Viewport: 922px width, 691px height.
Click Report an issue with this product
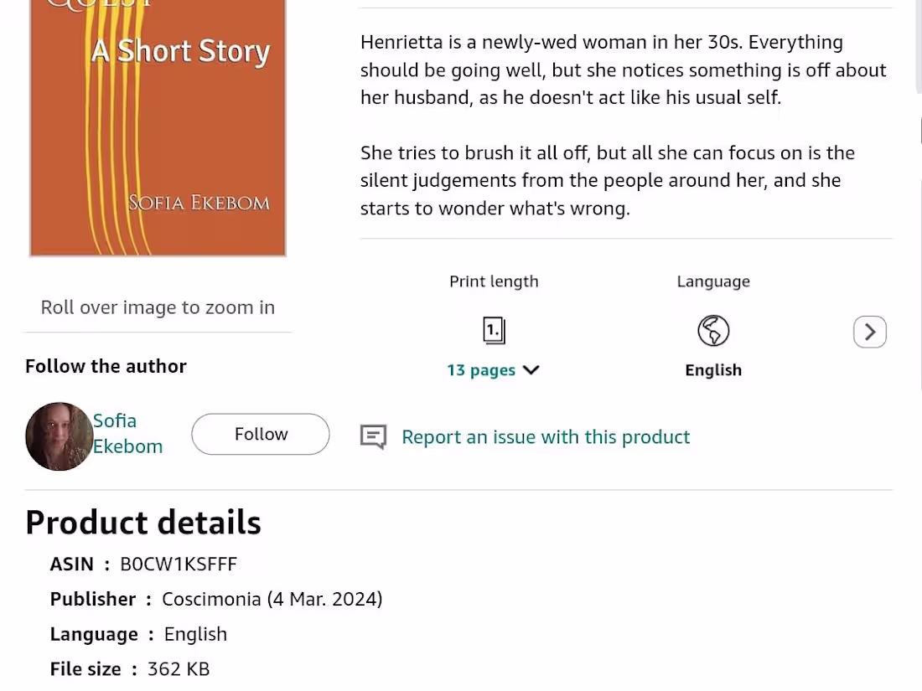(546, 436)
